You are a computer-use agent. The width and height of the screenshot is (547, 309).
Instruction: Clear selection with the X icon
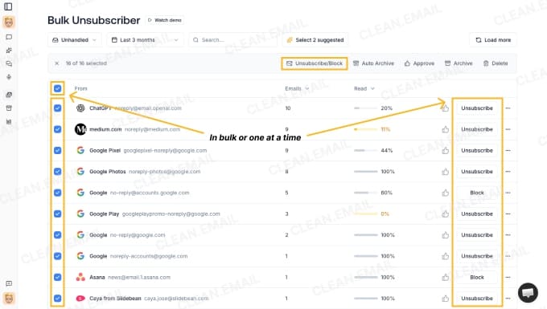pyautogui.click(x=56, y=63)
